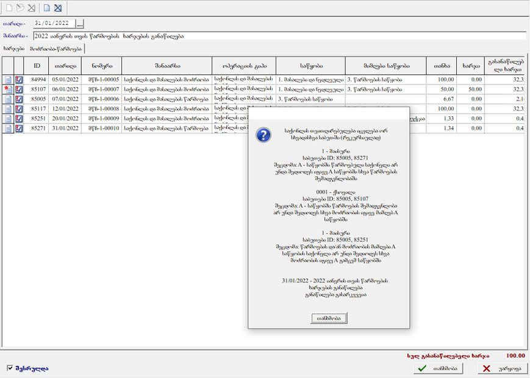Click the blue crossed-out document toolbar icon
Viewport: 530px width, 378px height.
point(58,8)
